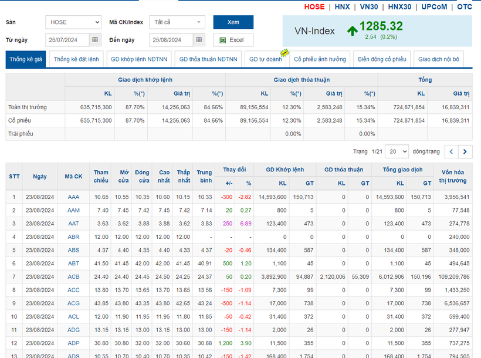
Task: Switch to the Giao dịch nội bộ tab
Action: 441,59
